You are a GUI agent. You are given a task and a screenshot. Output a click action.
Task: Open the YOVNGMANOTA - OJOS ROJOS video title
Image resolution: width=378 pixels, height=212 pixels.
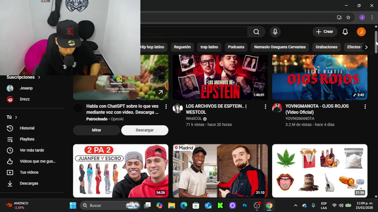coord(317,109)
